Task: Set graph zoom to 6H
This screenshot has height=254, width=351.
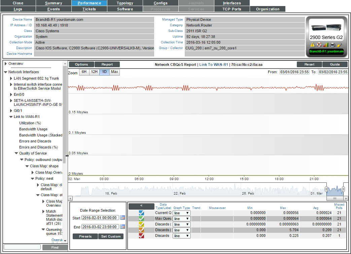Action: 84,72
